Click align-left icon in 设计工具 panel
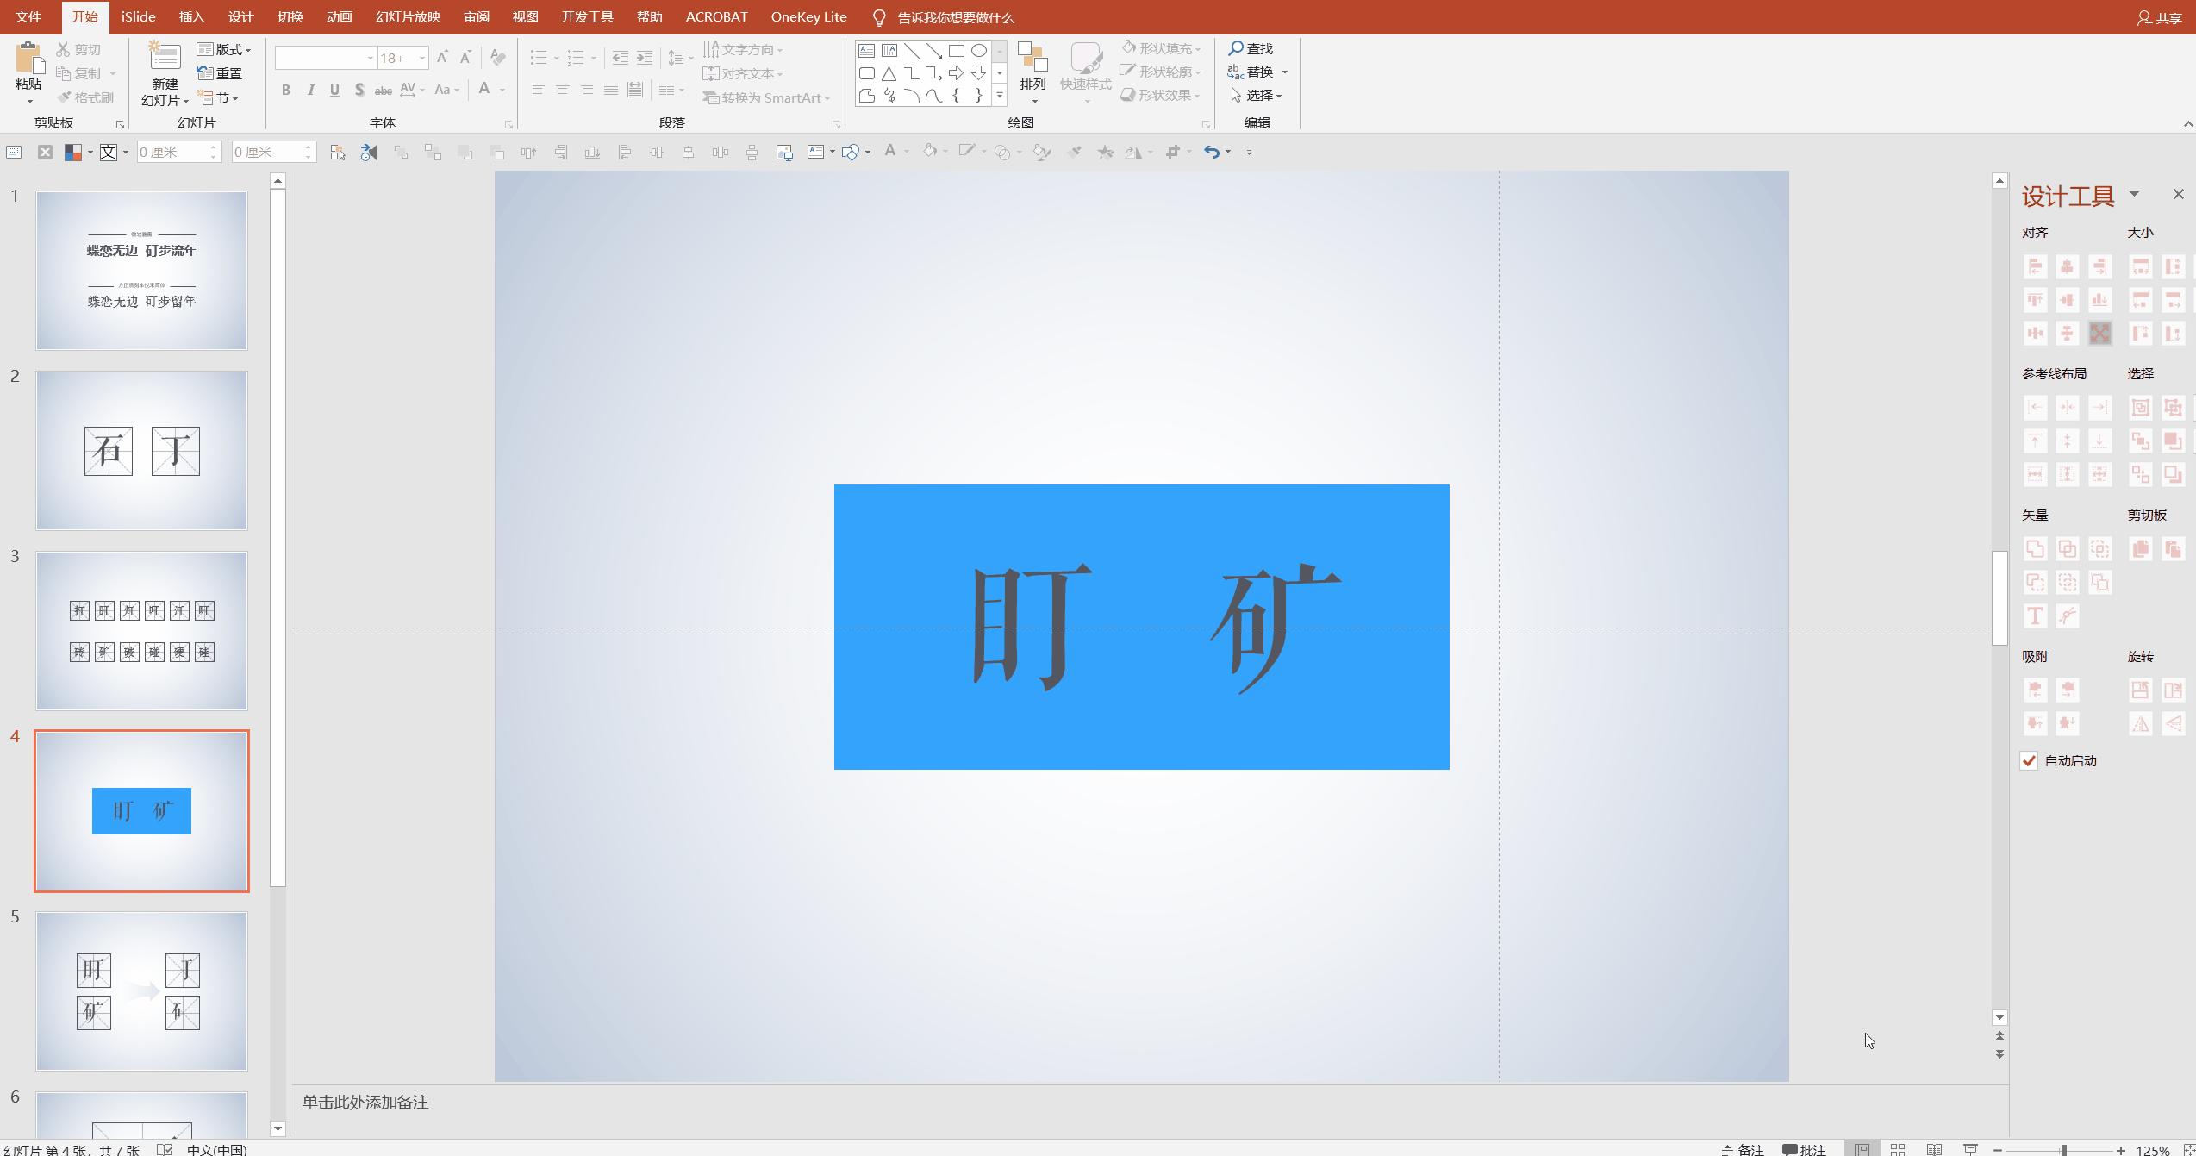The height and width of the screenshot is (1156, 2196). click(x=2035, y=267)
